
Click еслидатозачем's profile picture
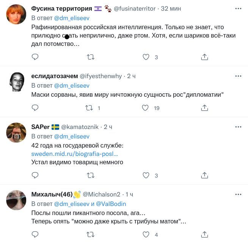click(x=16, y=82)
